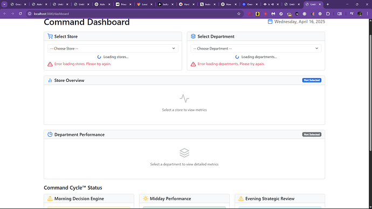
Task: Click the blue Not Selected badge in Store Overview
Action: click(312, 80)
